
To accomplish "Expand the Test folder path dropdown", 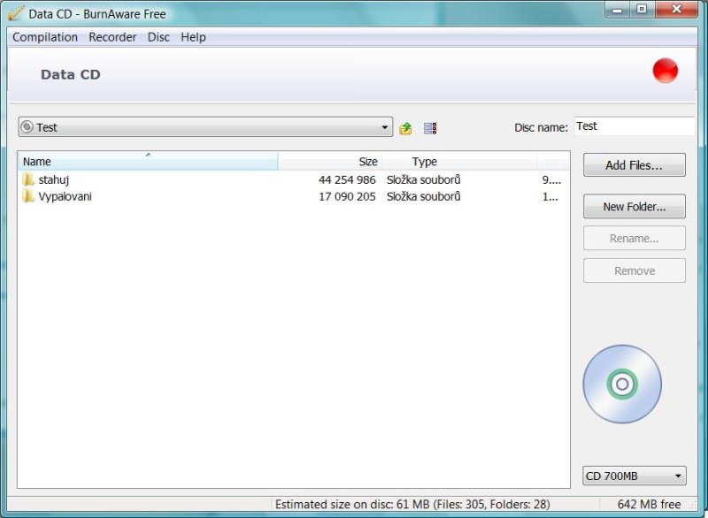I will click(x=384, y=127).
